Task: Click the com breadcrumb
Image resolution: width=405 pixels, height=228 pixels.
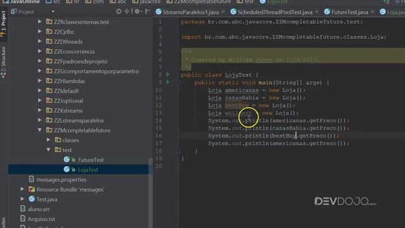Action: coord(98,1)
